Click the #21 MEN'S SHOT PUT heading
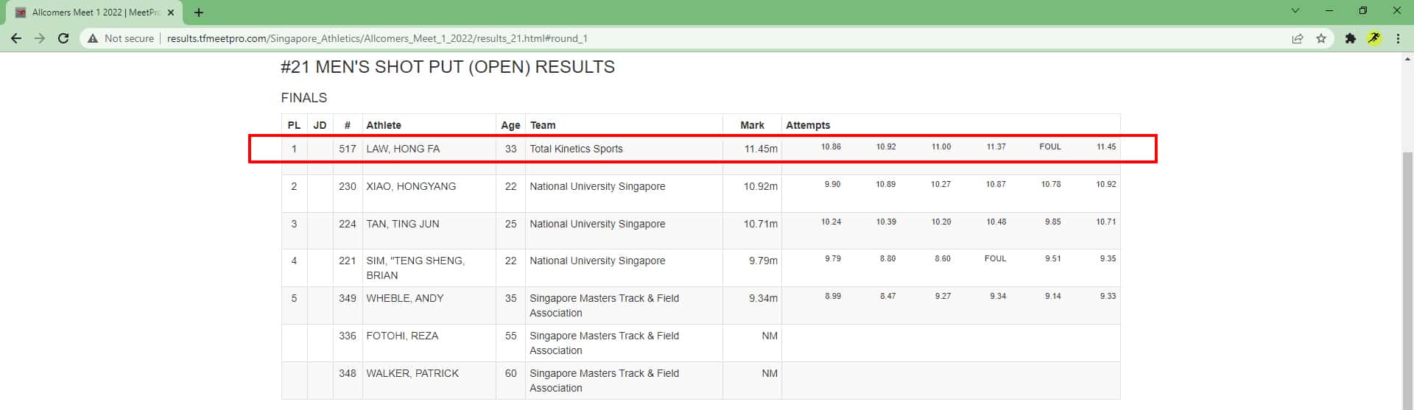Image resolution: width=1414 pixels, height=410 pixels. [448, 67]
